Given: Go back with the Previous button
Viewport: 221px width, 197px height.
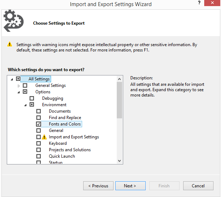Looking at the screenshot, I should 98,186.
